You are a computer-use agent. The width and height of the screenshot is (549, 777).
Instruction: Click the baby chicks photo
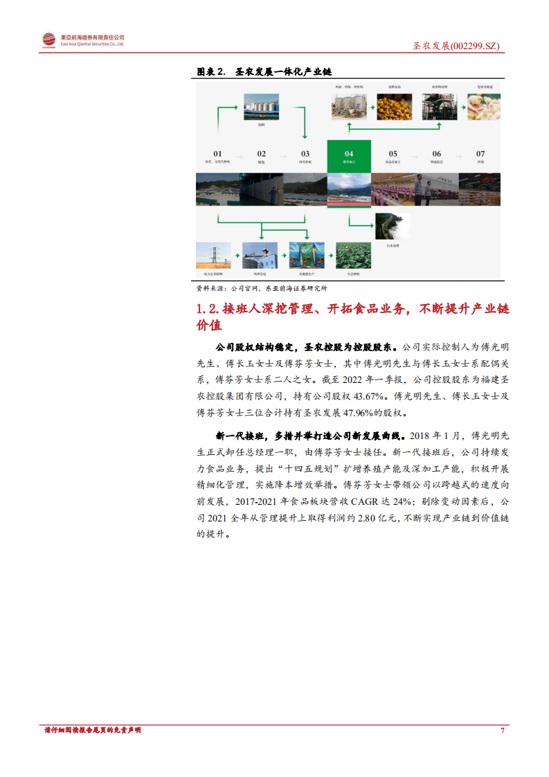coord(484,107)
